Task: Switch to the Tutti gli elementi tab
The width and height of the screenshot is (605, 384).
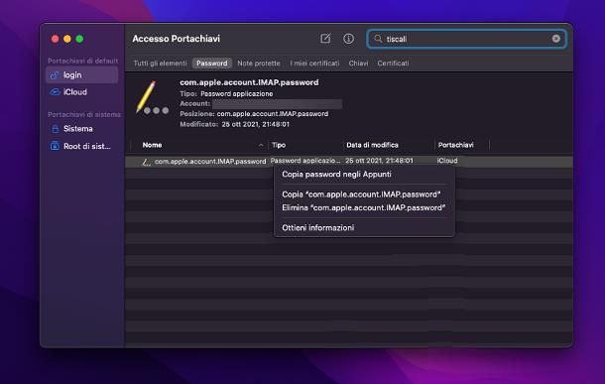Action: [160, 64]
